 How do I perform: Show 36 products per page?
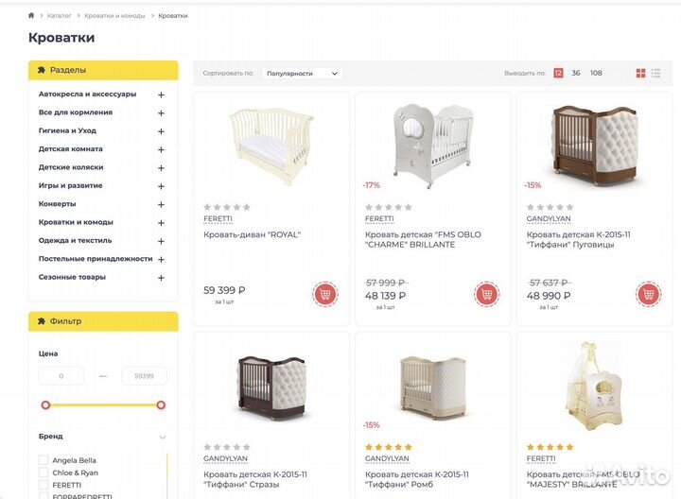[x=576, y=73]
